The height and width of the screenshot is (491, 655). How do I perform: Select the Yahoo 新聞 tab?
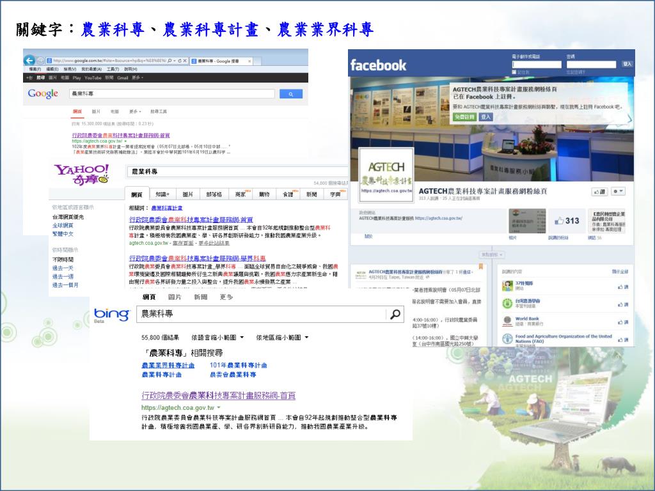(x=312, y=194)
